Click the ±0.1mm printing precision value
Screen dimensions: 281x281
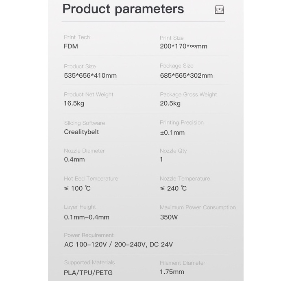[x=172, y=133]
